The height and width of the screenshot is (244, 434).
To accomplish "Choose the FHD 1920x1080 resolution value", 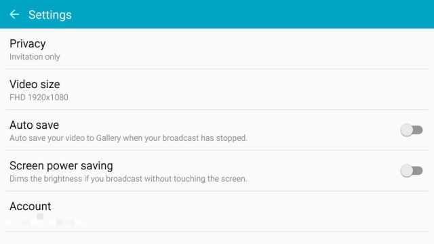I will coord(39,98).
